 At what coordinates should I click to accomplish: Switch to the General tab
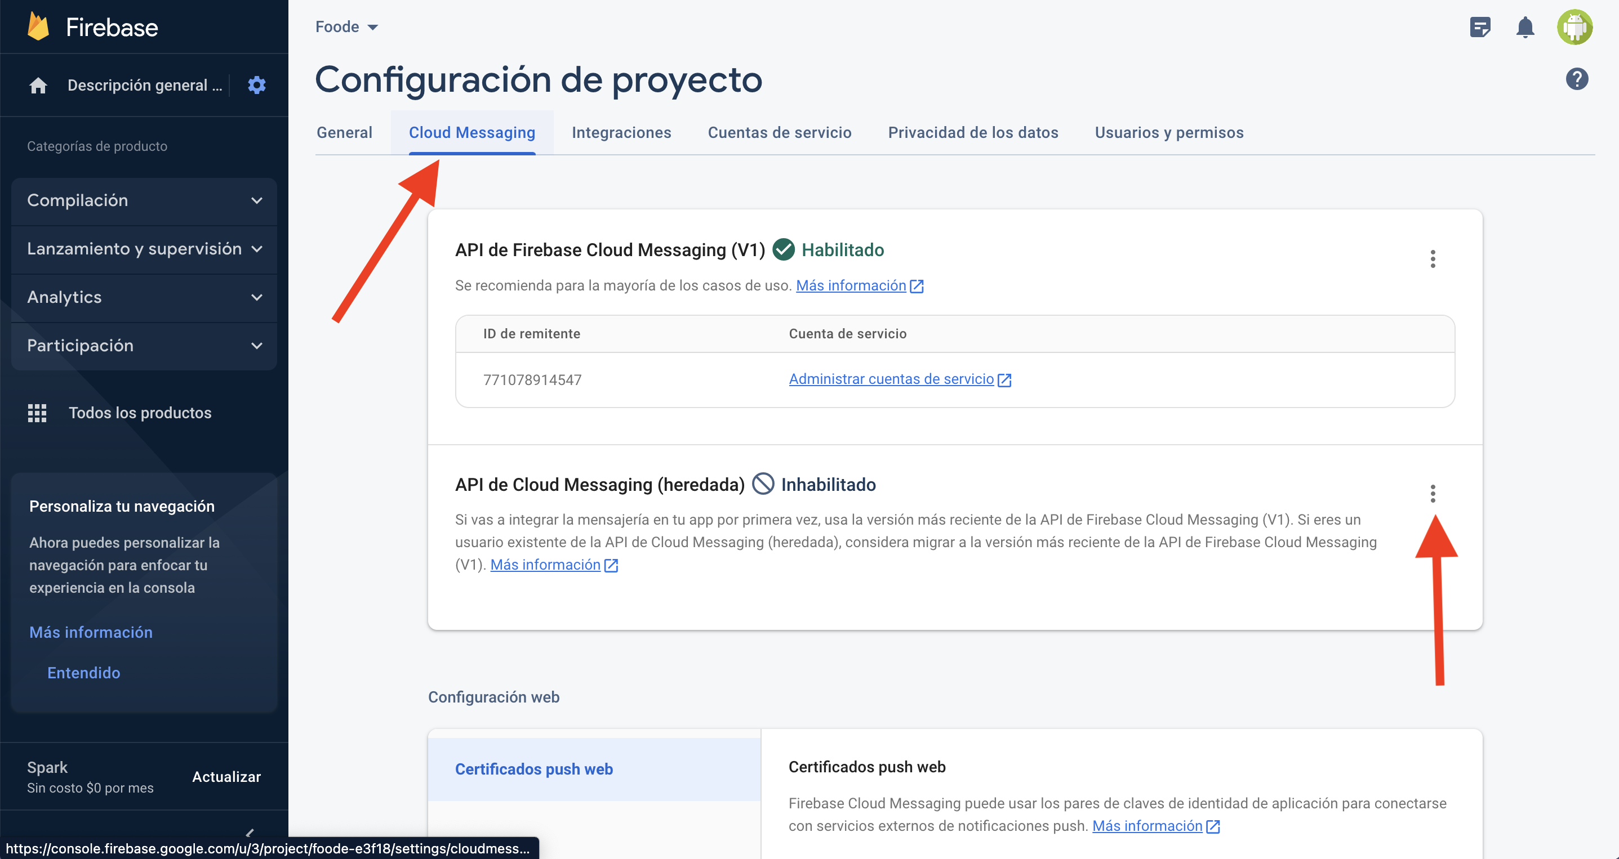[344, 132]
